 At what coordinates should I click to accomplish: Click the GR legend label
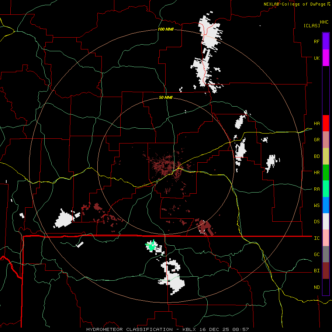(x=317, y=140)
